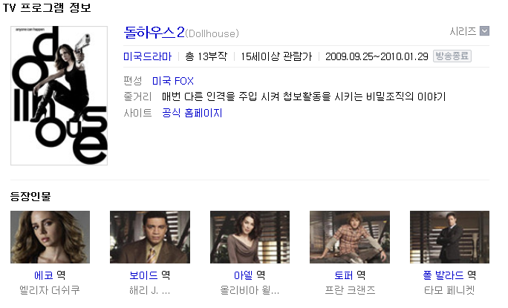The width and height of the screenshot is (508, 308).
Task: Open the 보이드 character photo
Action: click(150, 237)
